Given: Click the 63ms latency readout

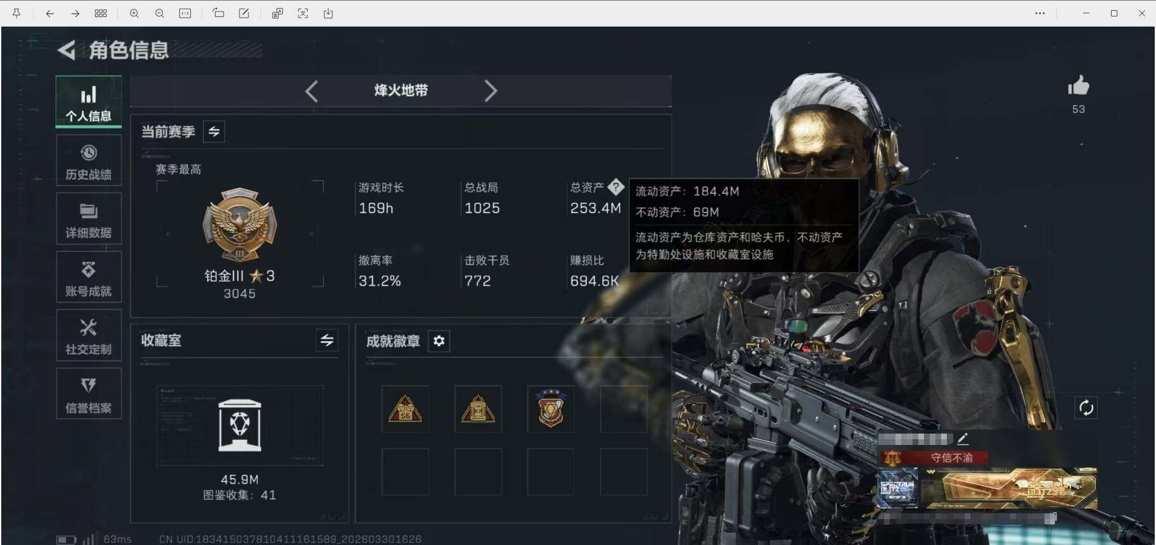Looking at the screenshot, I should pyautogui.click(x=117, y=539).
